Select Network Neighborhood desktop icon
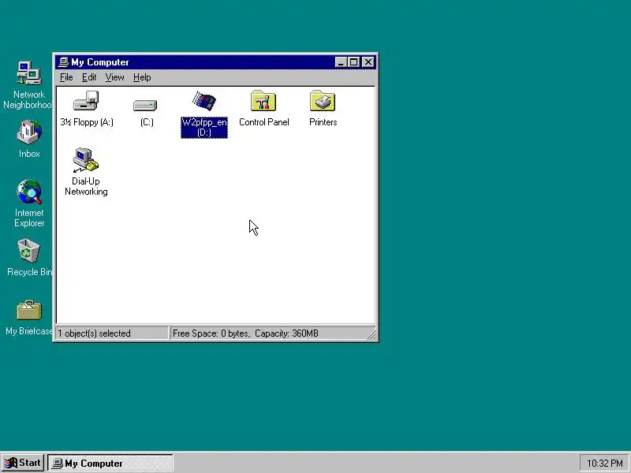631x473 pixels. pos(28,73)
